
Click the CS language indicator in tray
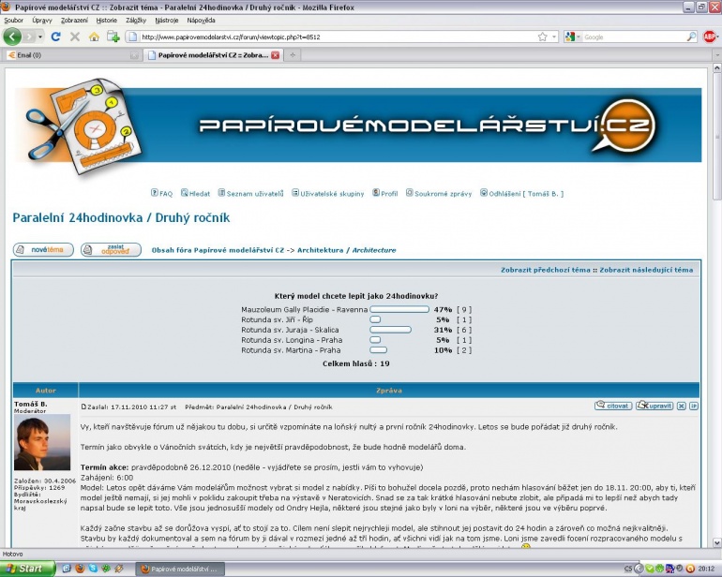click(x=628, y=570)
